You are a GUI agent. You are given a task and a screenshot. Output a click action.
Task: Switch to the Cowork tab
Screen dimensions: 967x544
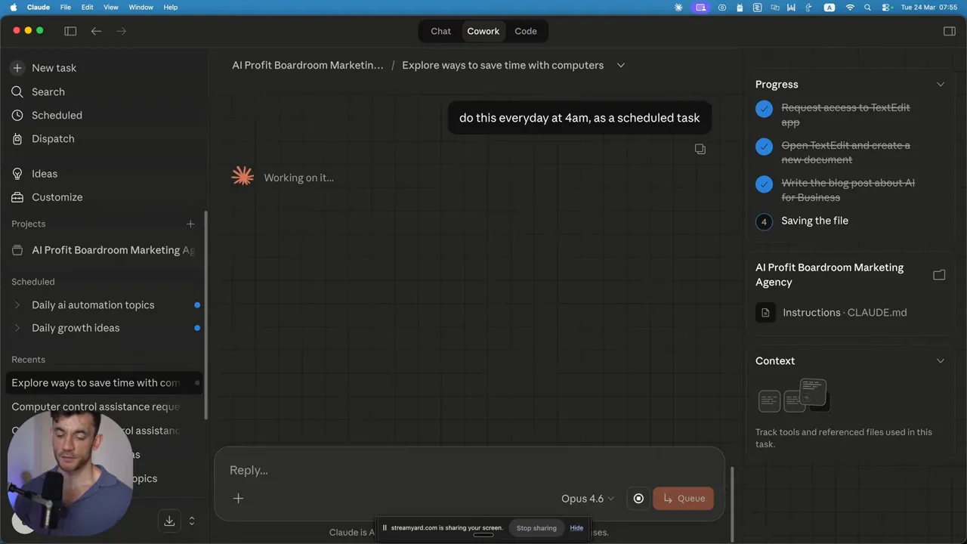click(x=483, y=31)
